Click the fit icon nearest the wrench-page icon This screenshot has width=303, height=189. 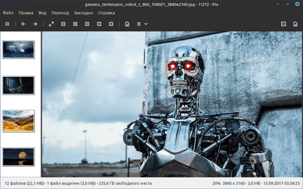click(111, 24)
